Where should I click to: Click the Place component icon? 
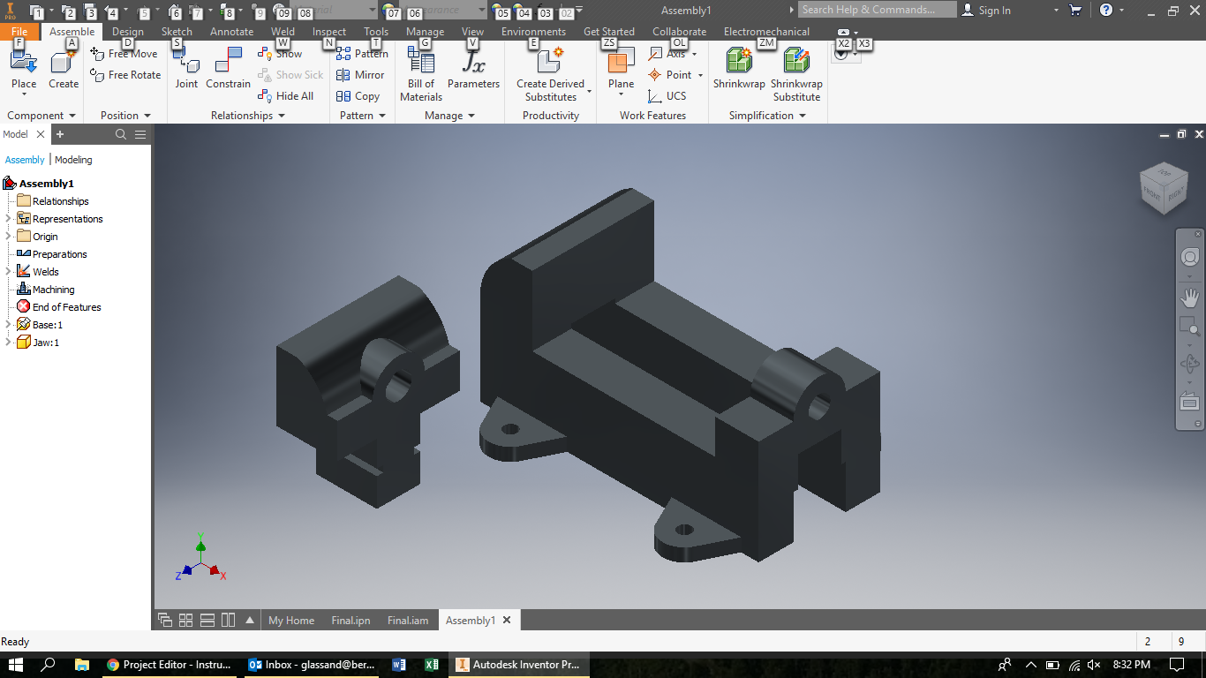(24, 64)
